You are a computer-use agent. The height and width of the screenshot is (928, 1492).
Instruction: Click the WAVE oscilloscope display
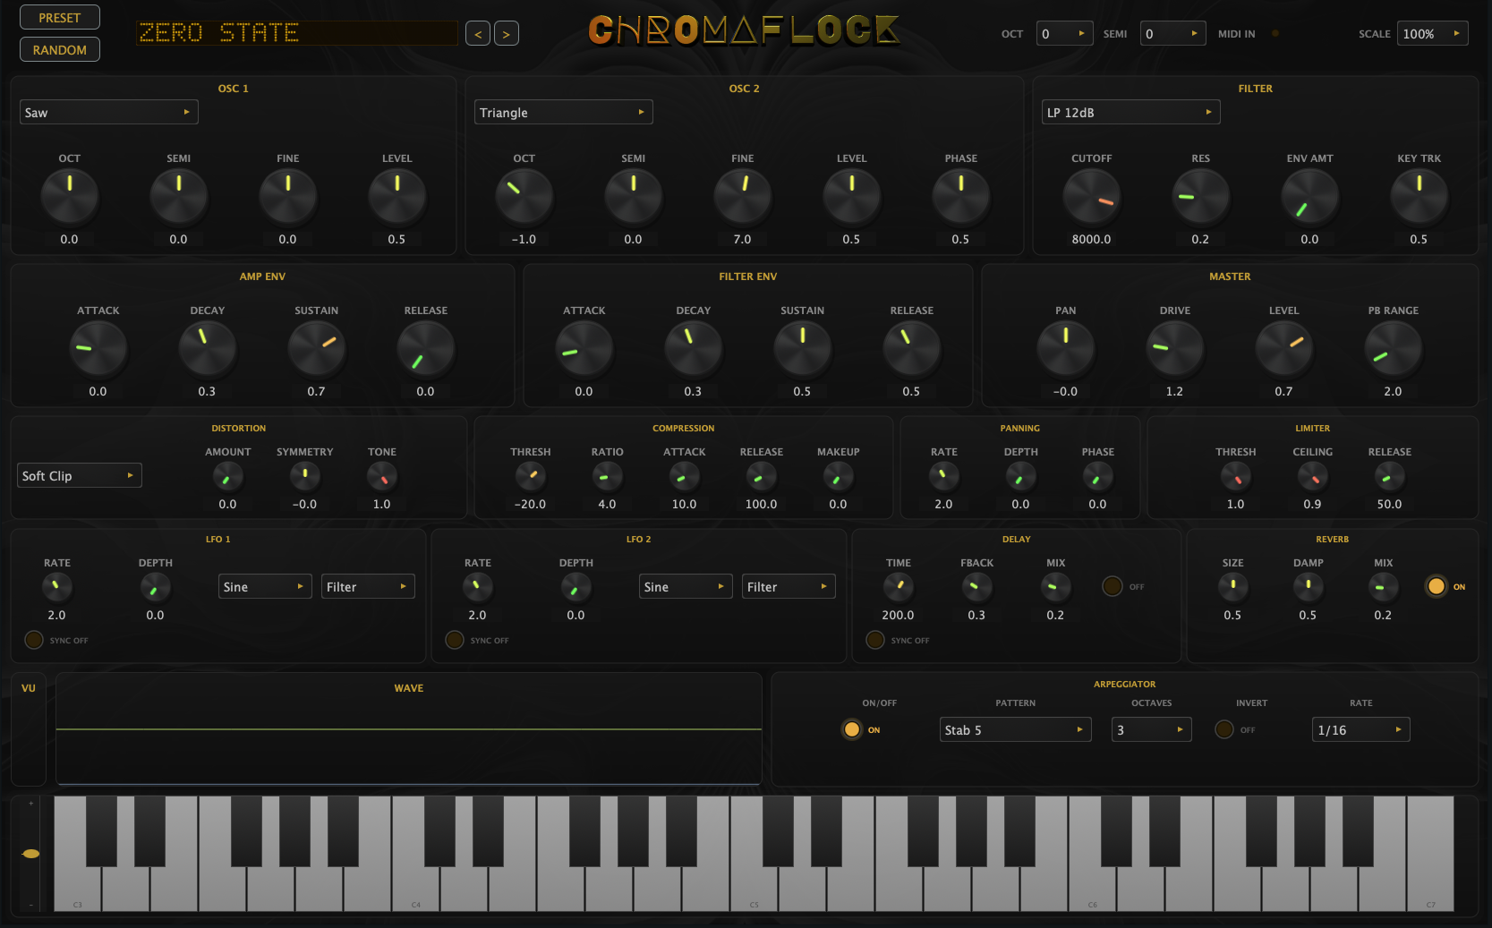409,729
